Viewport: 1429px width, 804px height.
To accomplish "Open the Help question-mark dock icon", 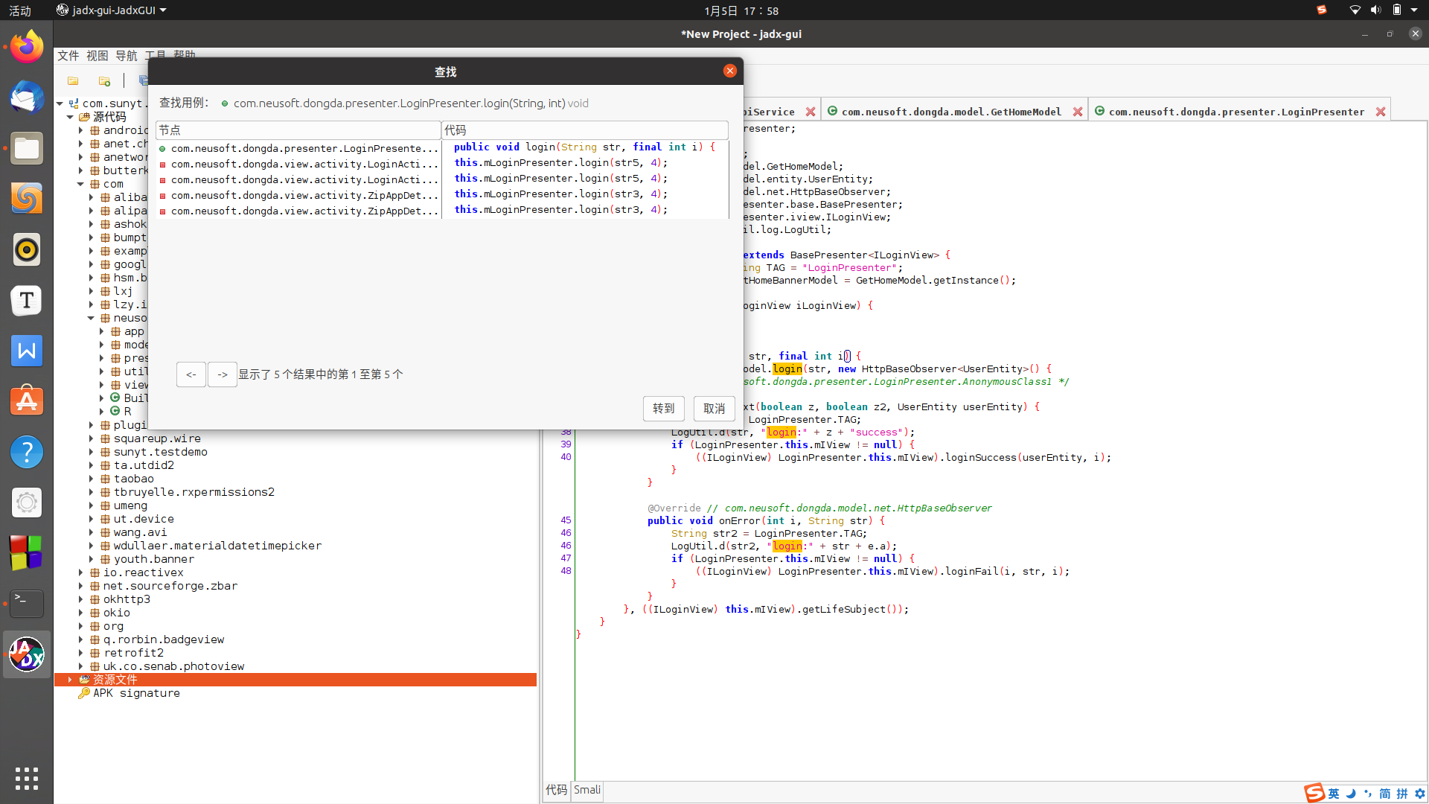I will point(27,452).
